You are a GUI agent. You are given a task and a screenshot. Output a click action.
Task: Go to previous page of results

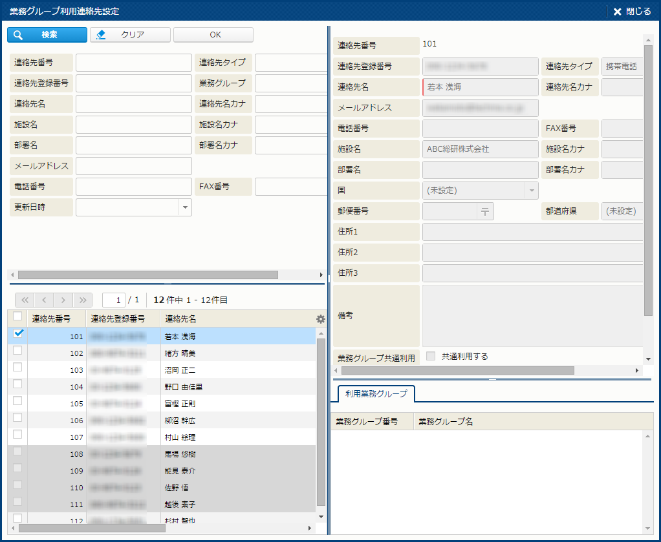click(44, 300)
